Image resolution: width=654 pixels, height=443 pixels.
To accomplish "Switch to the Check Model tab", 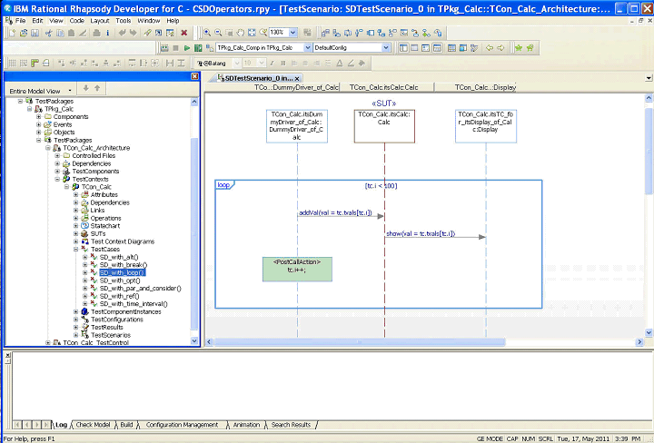I will [93, 425].
